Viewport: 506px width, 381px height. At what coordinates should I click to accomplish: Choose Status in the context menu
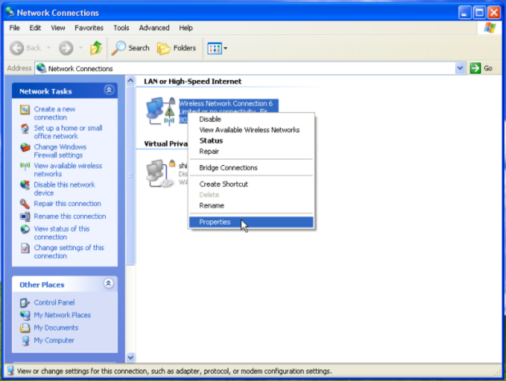coord(251,140)
